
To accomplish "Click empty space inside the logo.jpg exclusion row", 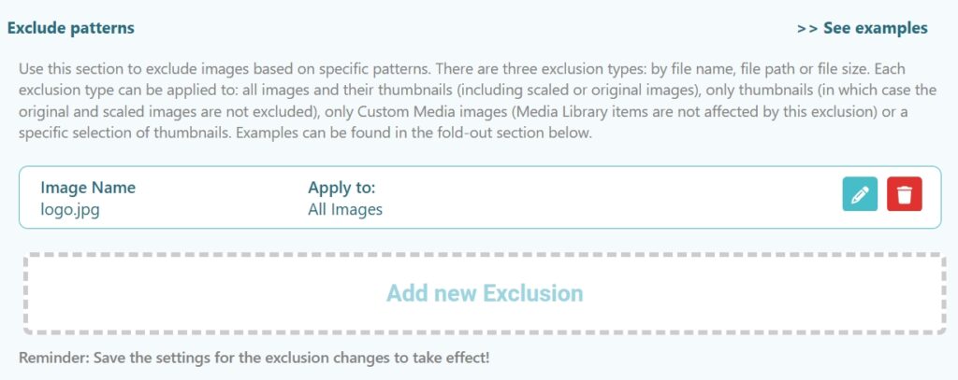I will pyautogui.click(x=608, y=197).
